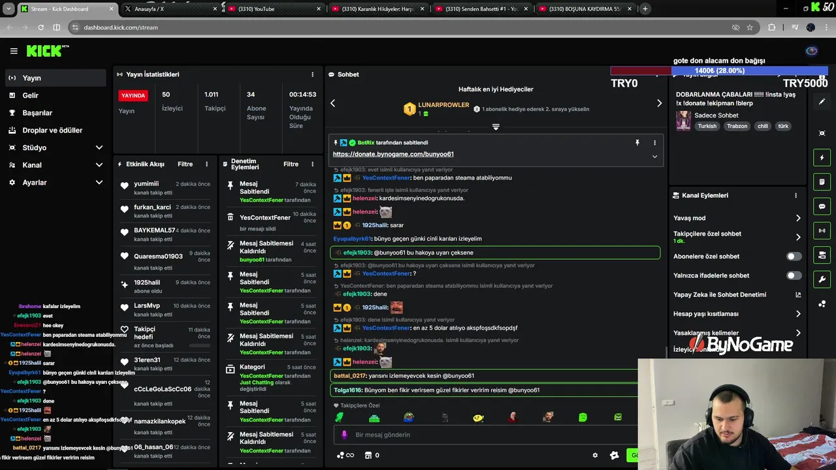Open Droplar ve ödüller in sidebar
836x470 pixels.
click(x=55, y=130)
